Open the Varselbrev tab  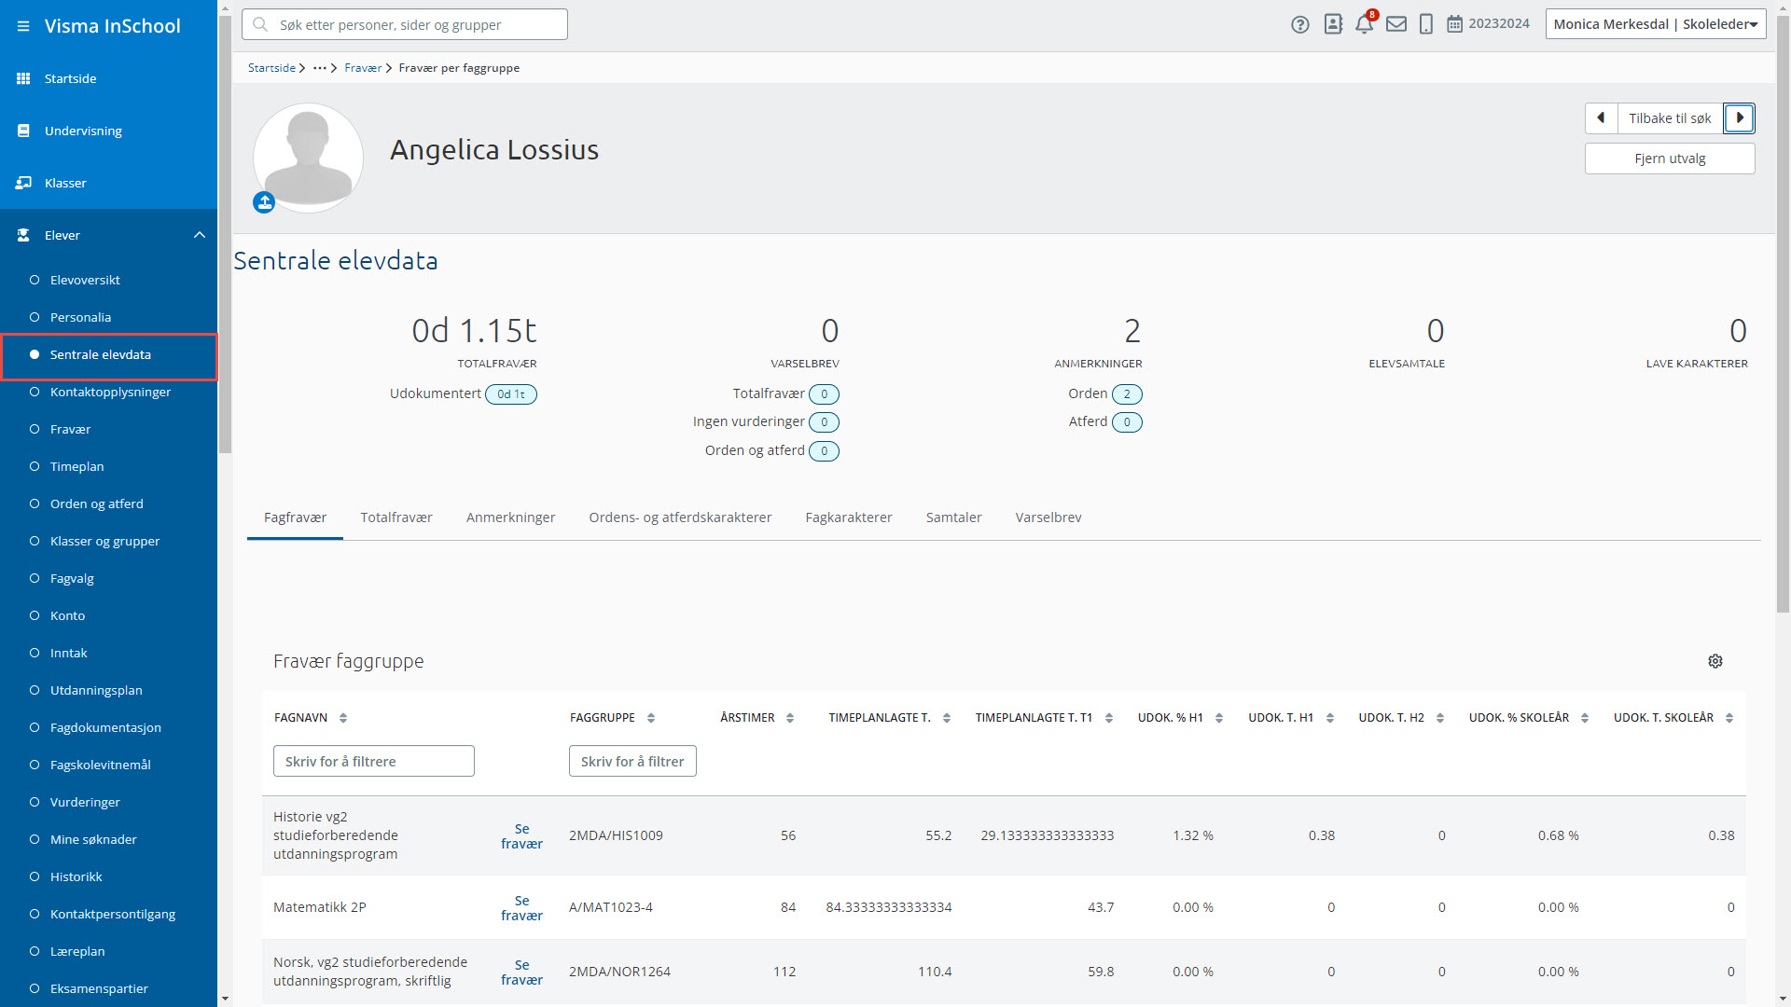[1048, 517]
